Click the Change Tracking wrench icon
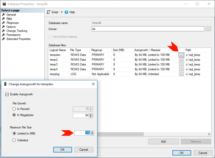This screenshot has height=158, width=215. tap(4, 31)
